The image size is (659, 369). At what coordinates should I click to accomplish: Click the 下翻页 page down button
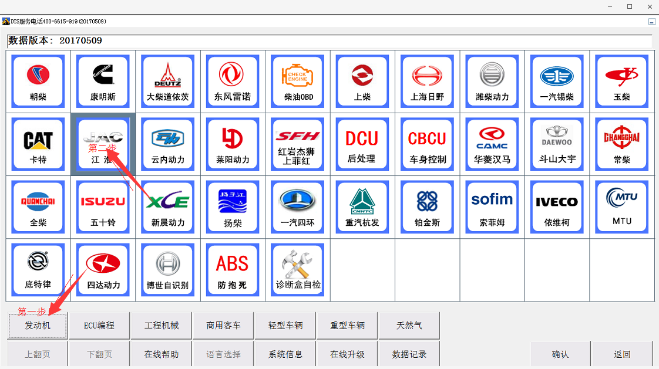(x=99, y=354)
